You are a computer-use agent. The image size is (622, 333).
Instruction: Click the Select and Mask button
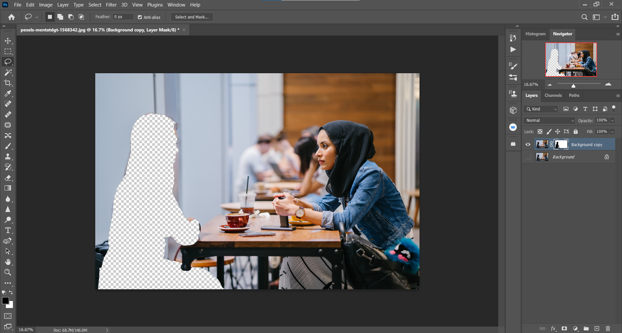tap(192, 17)
